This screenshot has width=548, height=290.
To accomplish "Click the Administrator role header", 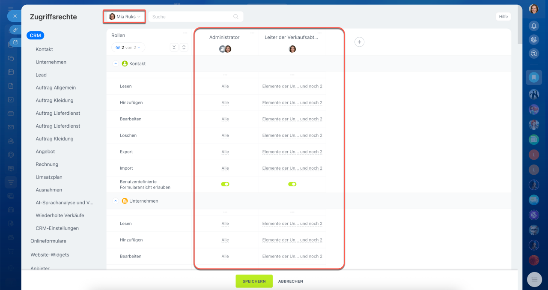I will pos(224,38).
